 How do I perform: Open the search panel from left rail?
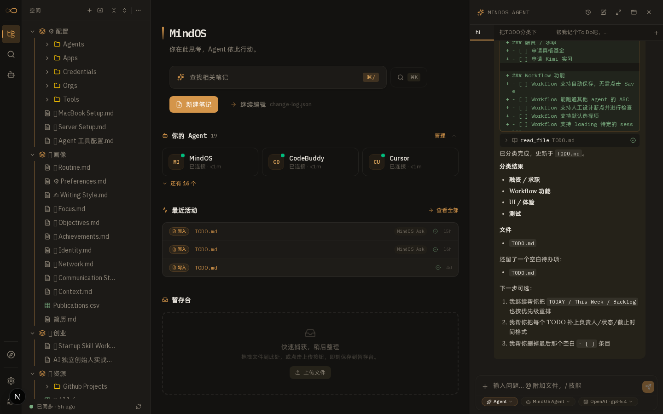[x=11, y=54]
